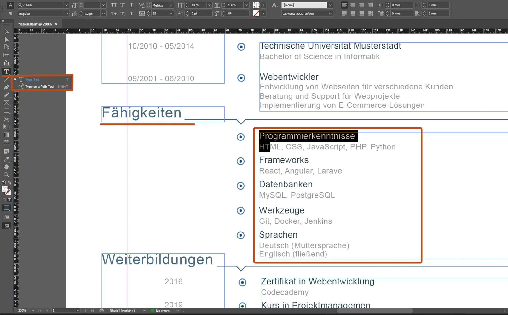Select the Free Transform tool
The image size is (508, 315).
coord(6,127)
